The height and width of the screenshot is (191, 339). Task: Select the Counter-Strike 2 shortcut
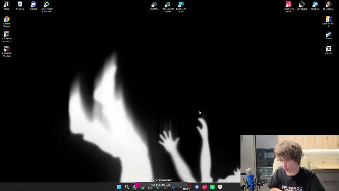(329, 22)
